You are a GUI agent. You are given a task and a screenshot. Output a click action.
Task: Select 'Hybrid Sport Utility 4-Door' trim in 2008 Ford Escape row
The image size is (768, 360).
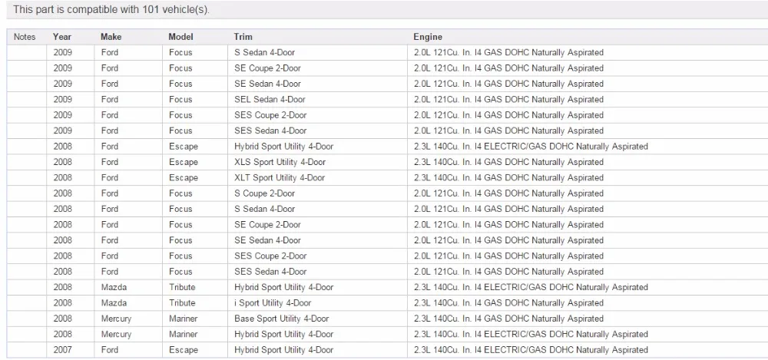[283, 147]
